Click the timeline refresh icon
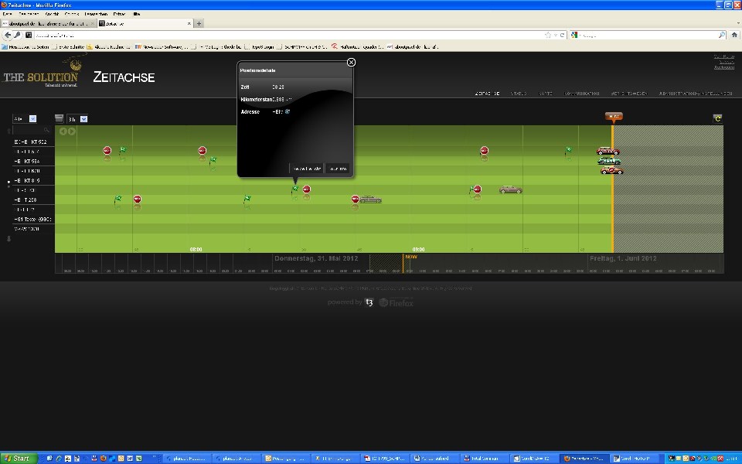The image size is (742, 464). [717, 118]
